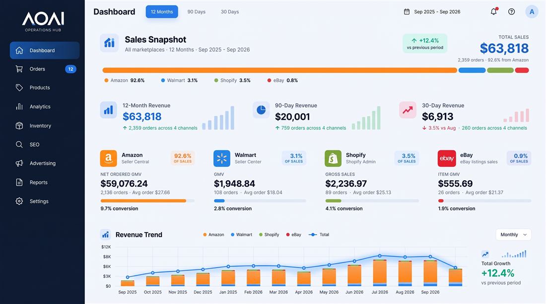Screen dimensions: 546x304
Task: Click the Amazon marketplace logo
Action: pos(108,158)
